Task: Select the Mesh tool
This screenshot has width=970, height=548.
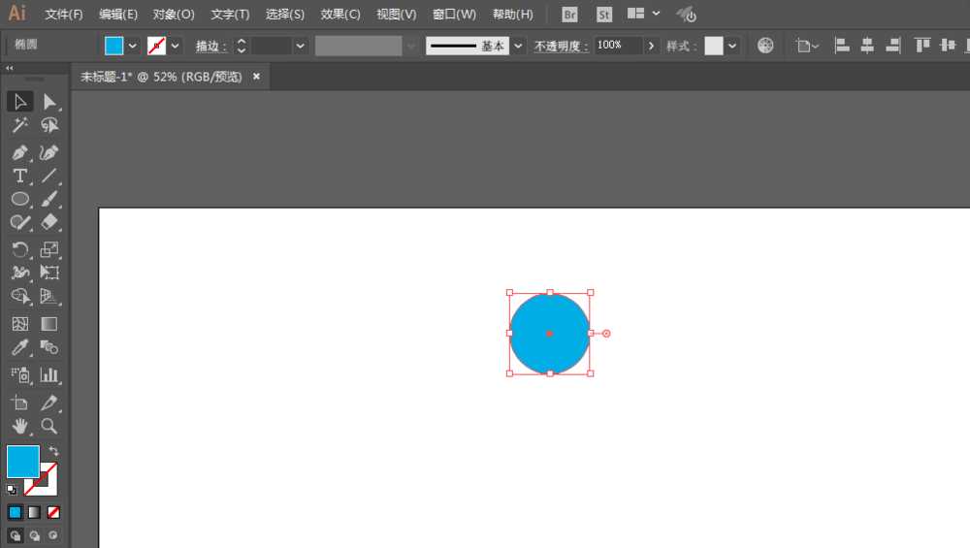Action: click(19, 324)
